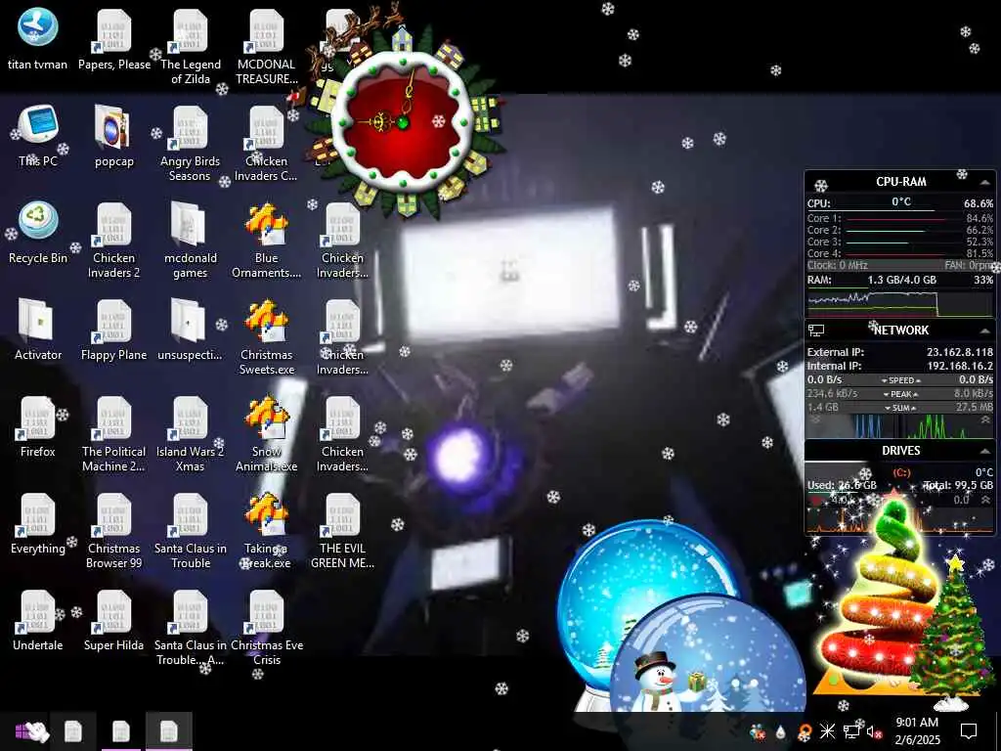
Task: Open This PC
Action: coord(38,137)
